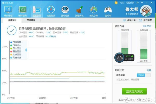The image size is (156, 104).
Task: Click the 120℃ axis label
Action: (x=5, y=47)
